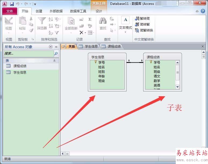Screen dimensions: 208x164
Task: Open the 数据库工具 ribbon tab
Action: click(x=78, y=11)
